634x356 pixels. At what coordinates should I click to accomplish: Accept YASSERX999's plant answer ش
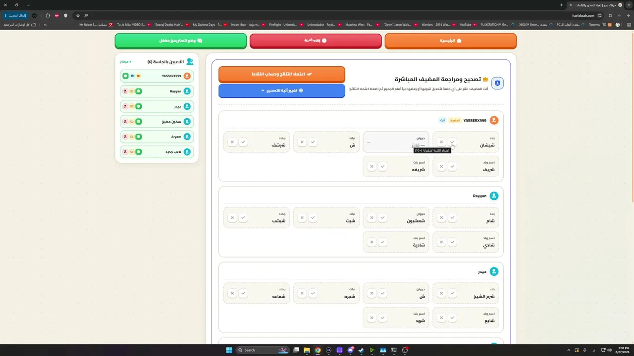coord(313,142)
